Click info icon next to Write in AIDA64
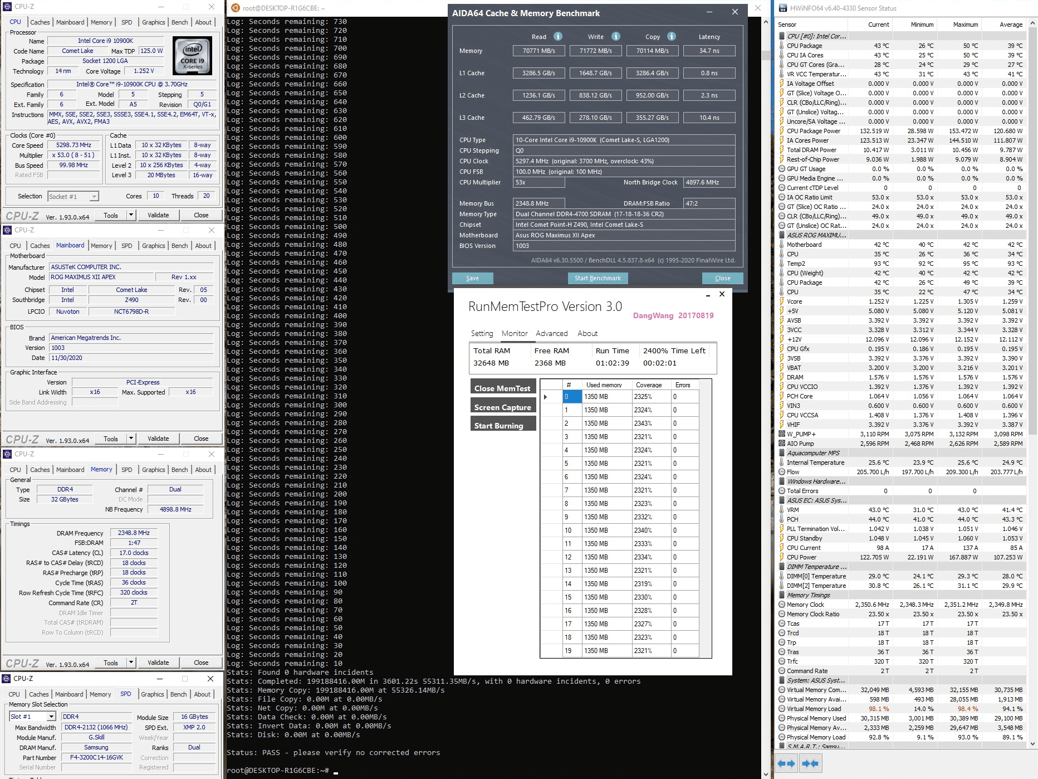1038x779 pixels. coord(615,36)
